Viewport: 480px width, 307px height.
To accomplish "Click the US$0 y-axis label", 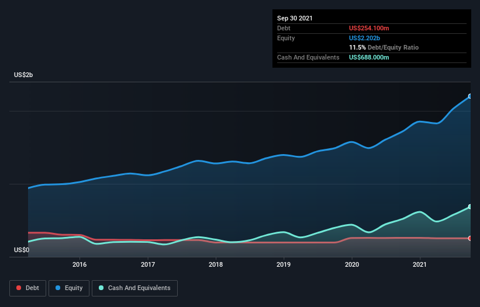I will click(x=23, y=250).
